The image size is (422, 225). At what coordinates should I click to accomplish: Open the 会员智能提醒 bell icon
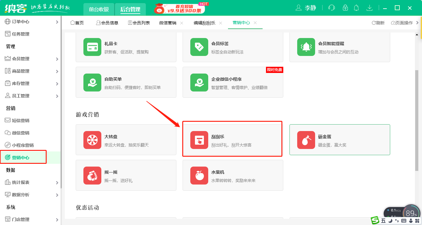306,47
